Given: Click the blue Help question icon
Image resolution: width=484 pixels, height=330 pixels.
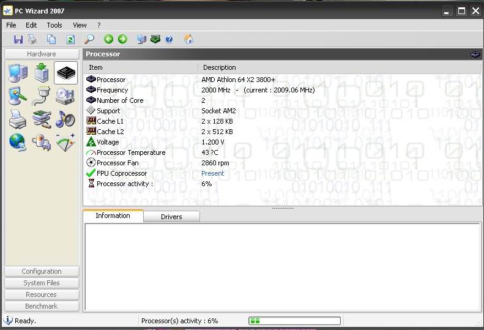Looking at the screenshot, I should point(169,39).
